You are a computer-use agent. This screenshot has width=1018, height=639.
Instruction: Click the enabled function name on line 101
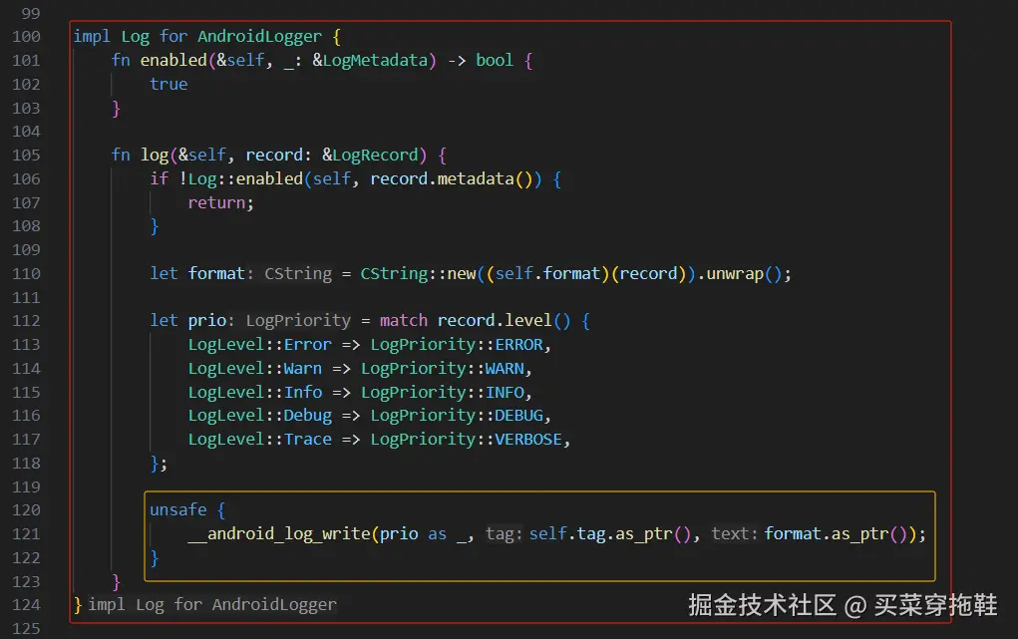click(x=173, y=61)
